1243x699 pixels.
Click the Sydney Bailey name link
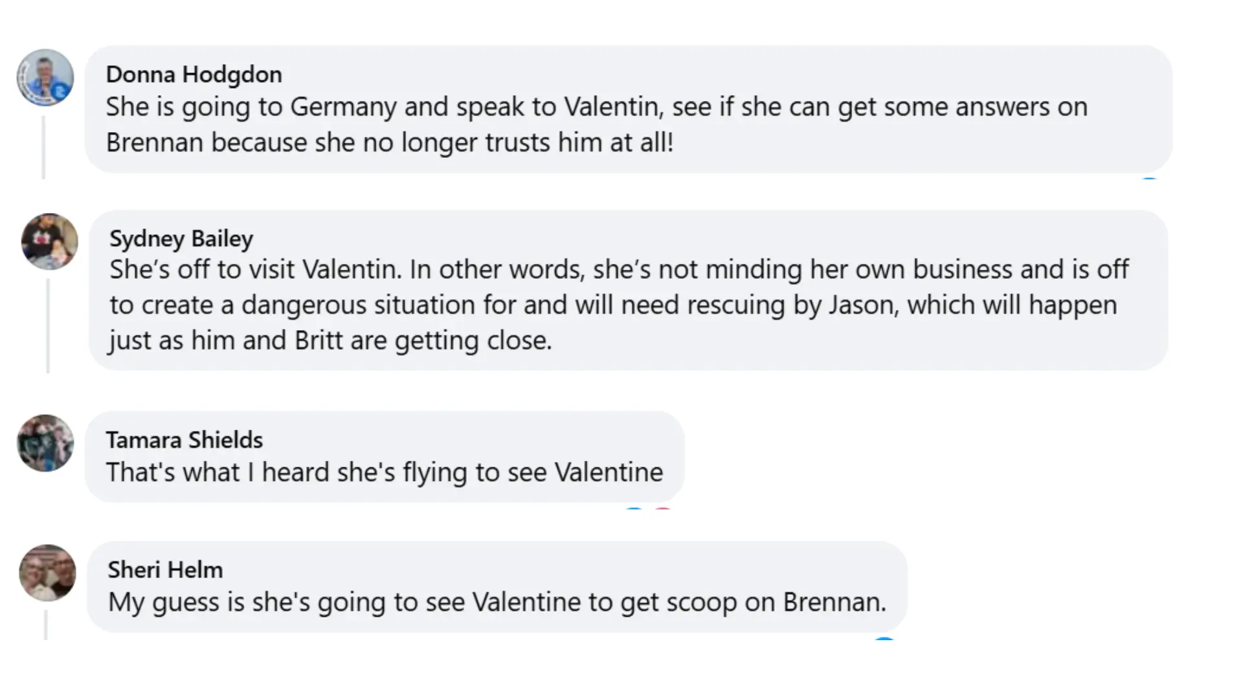pyautogui.click(x=181, y=238)
